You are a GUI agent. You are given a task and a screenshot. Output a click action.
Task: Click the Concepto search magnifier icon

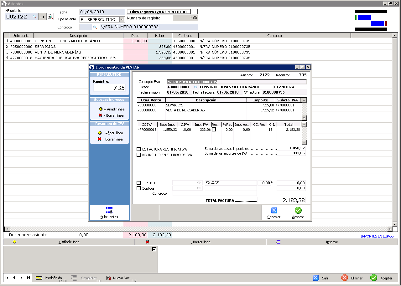click(x=95, y=27)
